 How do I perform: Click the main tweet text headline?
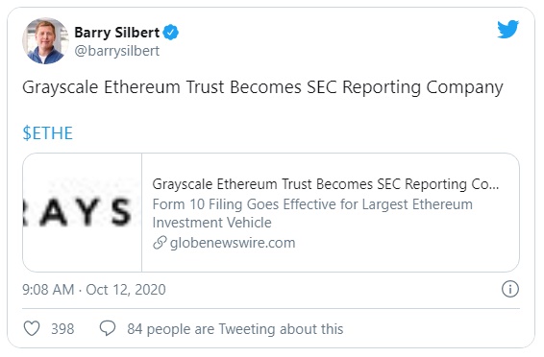262,87
